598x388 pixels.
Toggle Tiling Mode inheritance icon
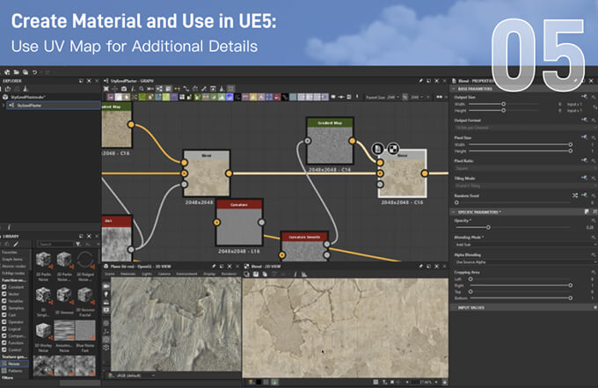[x=584, y=178]
